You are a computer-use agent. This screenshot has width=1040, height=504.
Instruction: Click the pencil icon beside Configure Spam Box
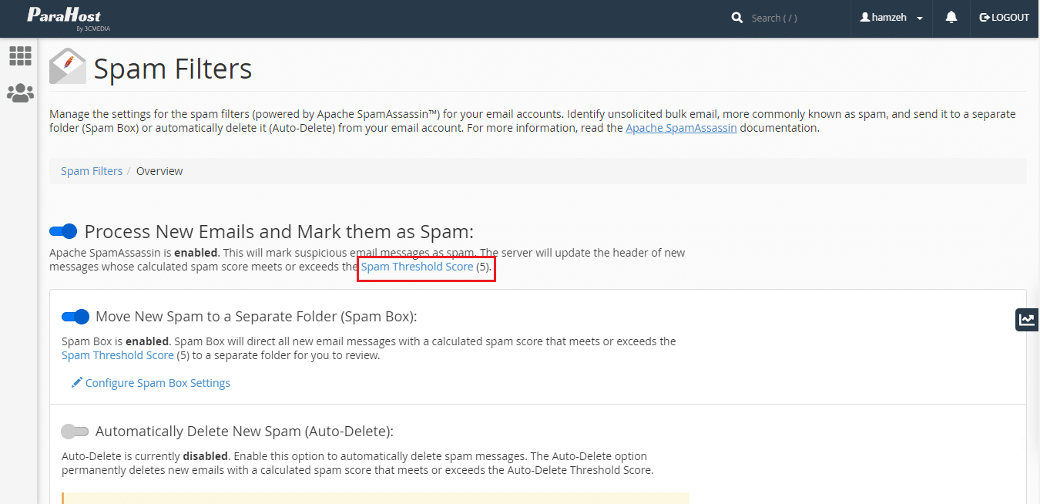76,382
